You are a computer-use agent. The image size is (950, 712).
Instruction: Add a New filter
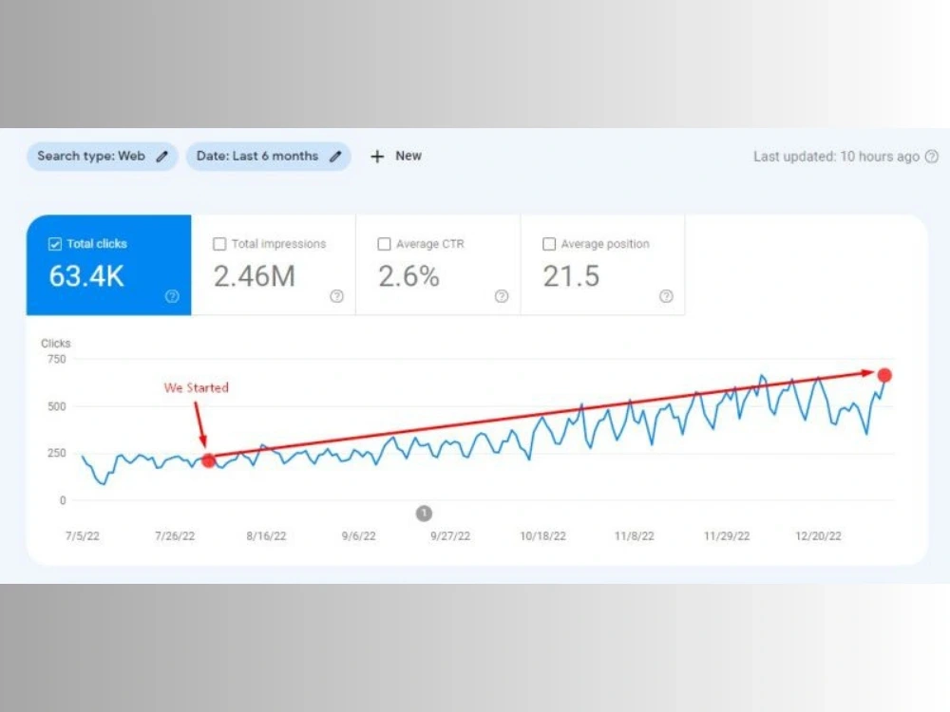(396, 157)
